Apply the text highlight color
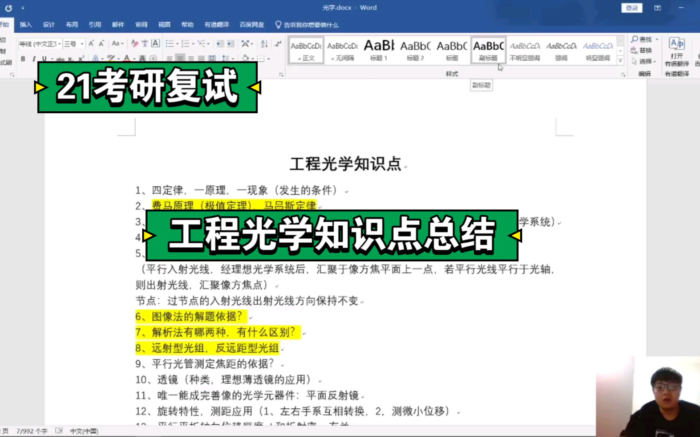 click(x=111, y=59)
